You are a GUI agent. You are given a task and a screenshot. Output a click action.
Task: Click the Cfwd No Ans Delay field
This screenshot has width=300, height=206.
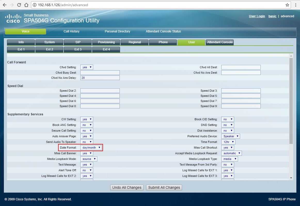(x=100, y=78)
